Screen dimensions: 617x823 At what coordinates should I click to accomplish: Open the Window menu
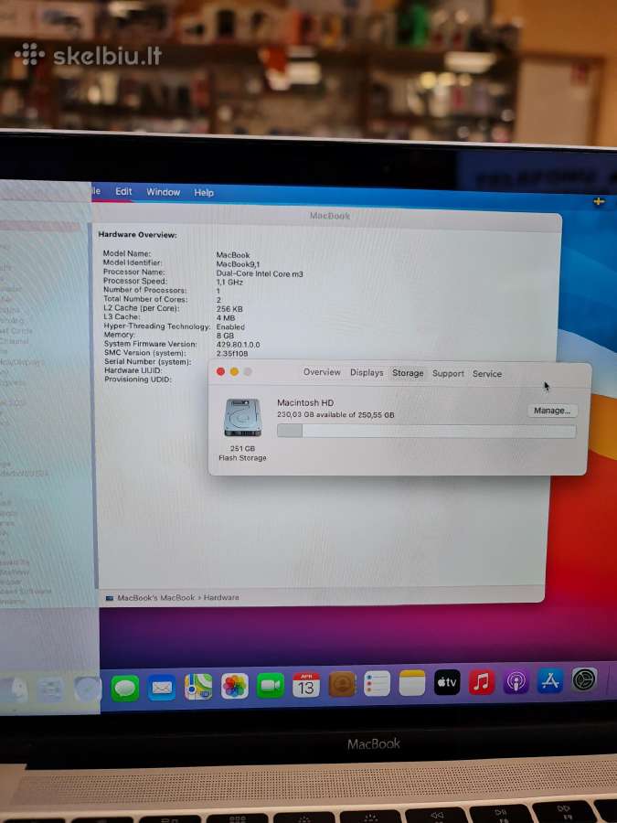pos(164,192)
